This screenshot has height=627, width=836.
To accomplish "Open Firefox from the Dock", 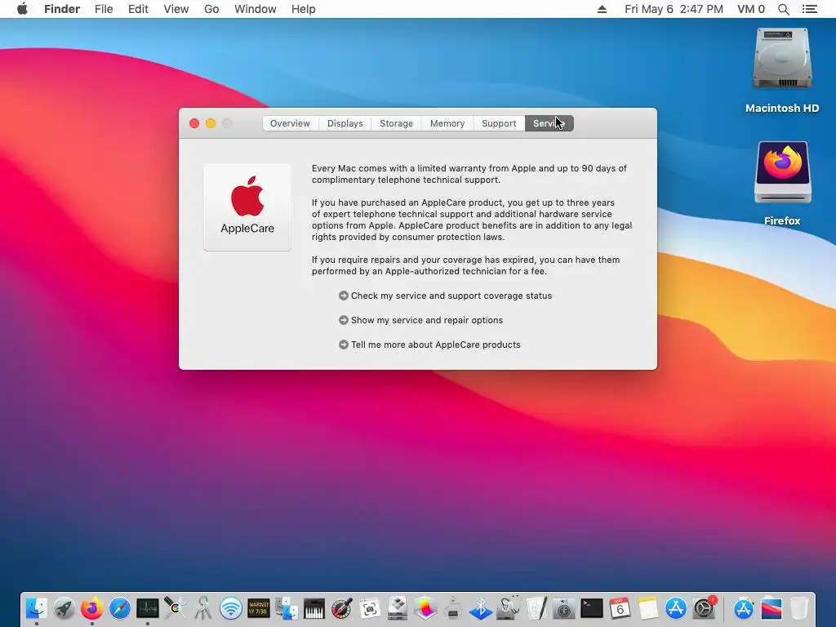I will 92,608.
